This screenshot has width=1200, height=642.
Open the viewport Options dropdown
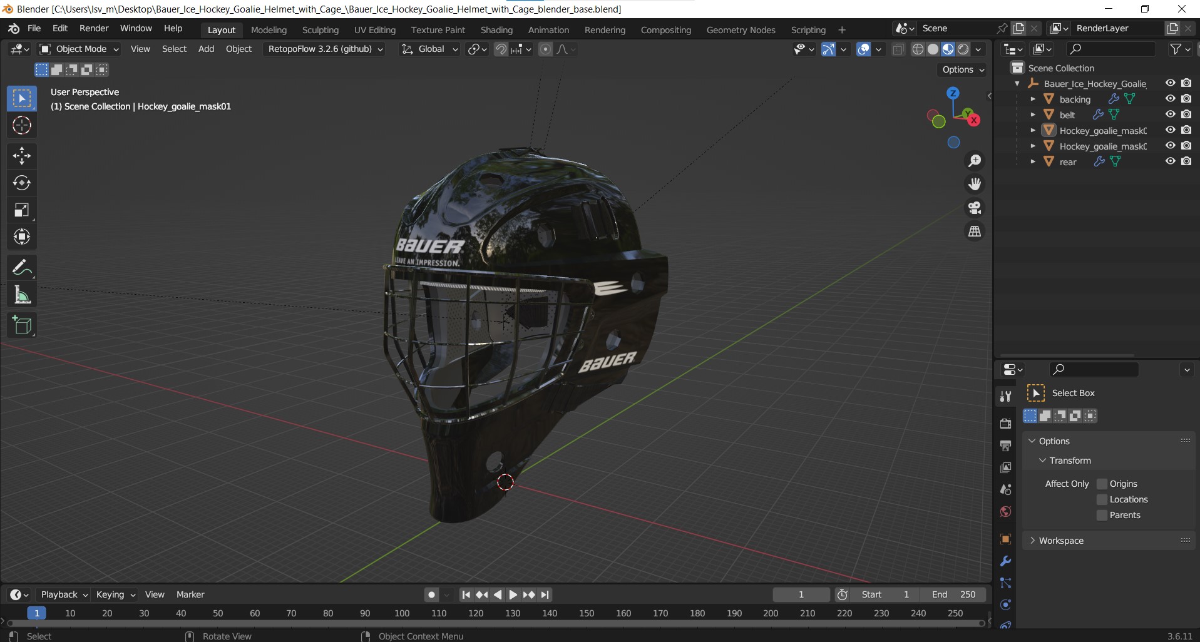(963, 69)
